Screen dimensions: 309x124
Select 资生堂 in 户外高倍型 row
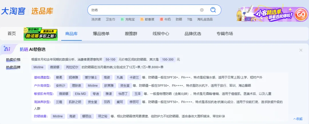pos(125,86)
